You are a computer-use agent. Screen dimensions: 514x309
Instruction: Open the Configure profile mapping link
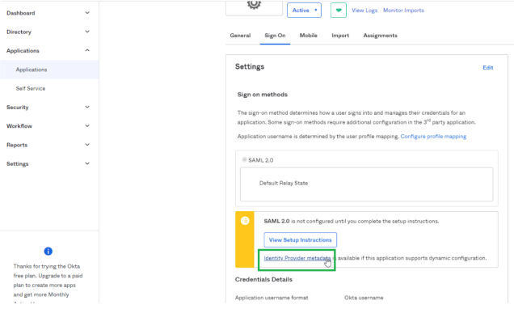coord(433,137)
